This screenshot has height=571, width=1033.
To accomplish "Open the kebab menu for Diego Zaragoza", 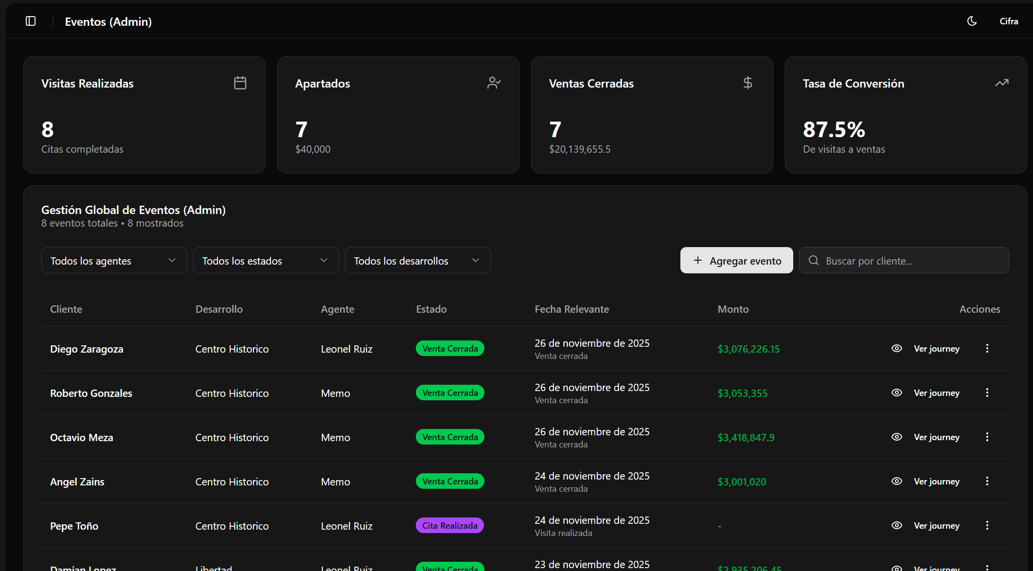I will click(x=987, y=348).
